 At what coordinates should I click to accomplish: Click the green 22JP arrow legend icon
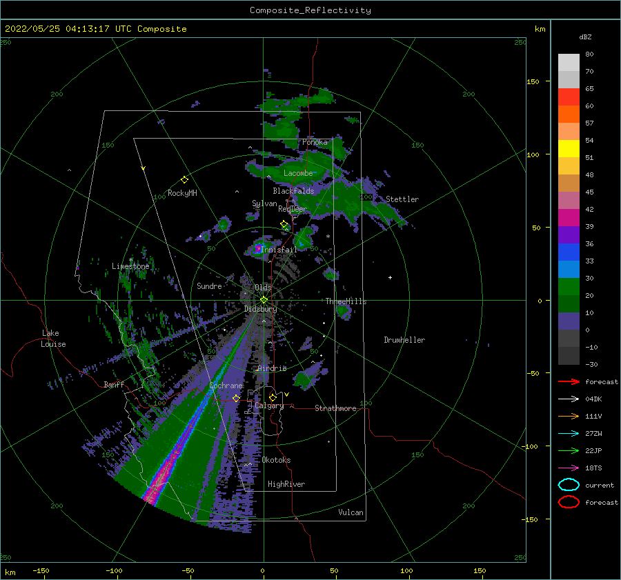(x=569, y=450)
